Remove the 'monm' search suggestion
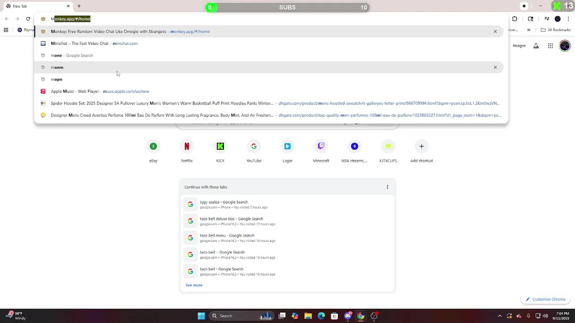Viewport: 575px width, 323px height. 495,67
